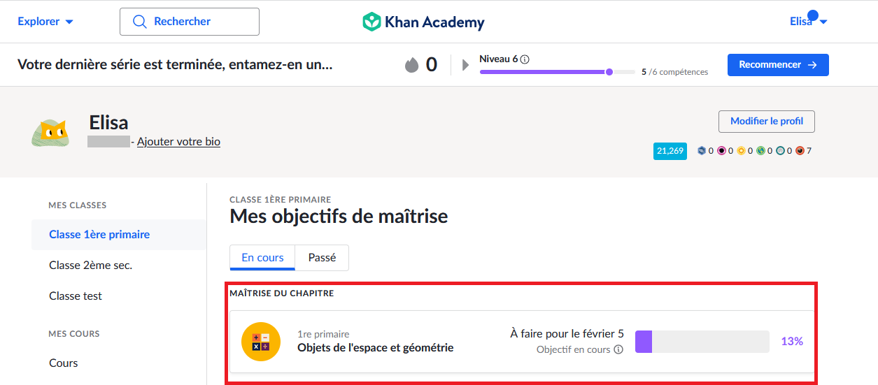Click the Modifier le profil button
This screenshot has width=878, height=385.
coord(767,122)
